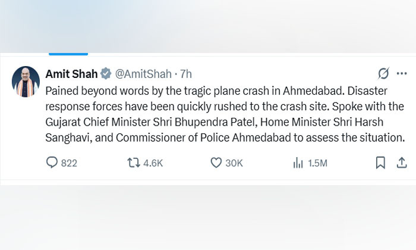Open the view analytics bar chart icon

tap(298, 162)
